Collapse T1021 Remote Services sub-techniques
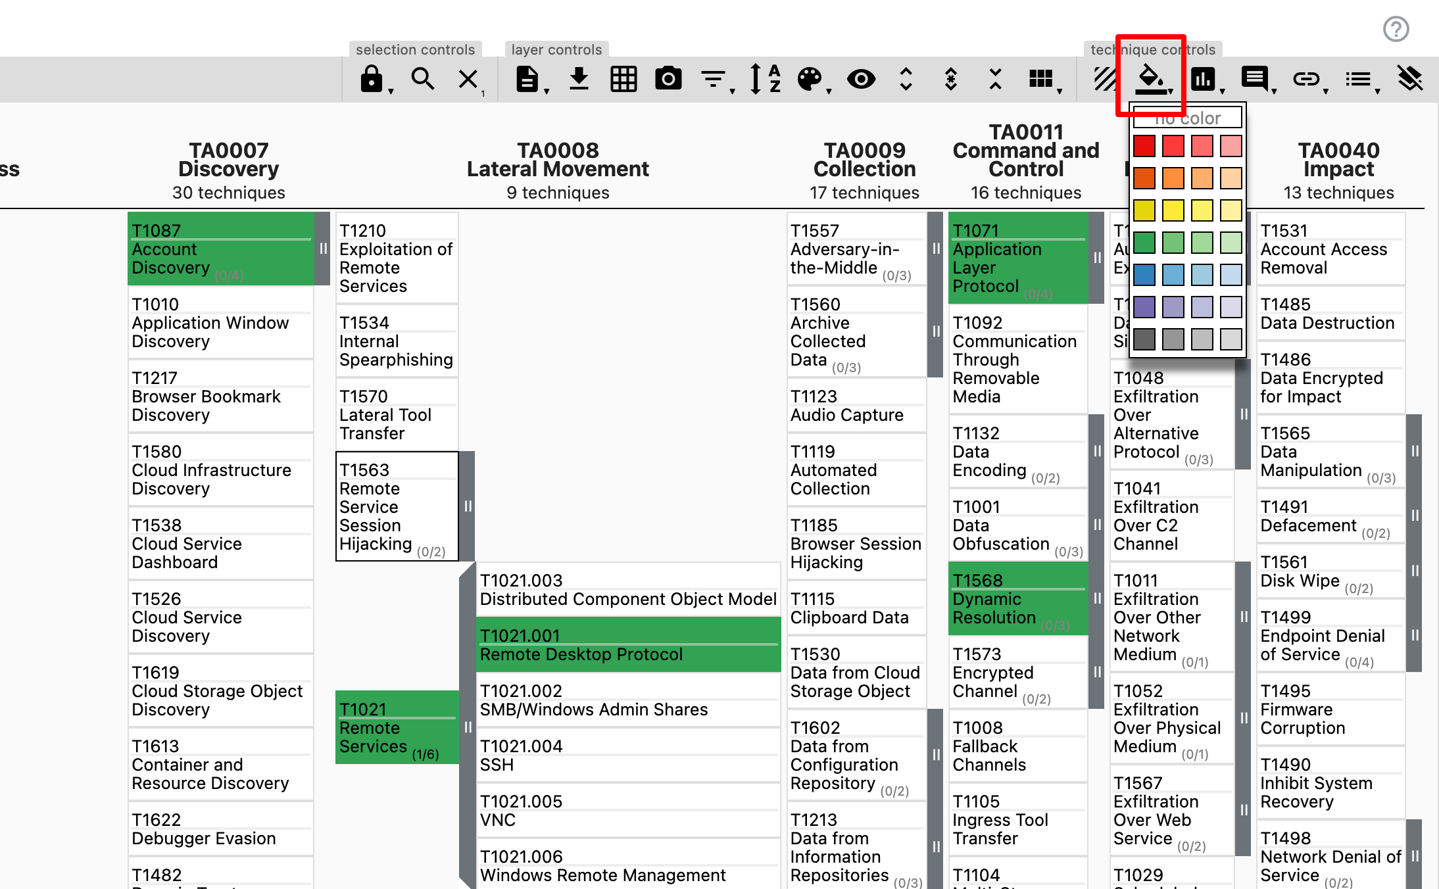1439x889 pixels. 468,727
